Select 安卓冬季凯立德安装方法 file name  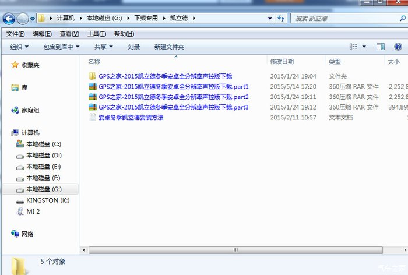(x=131, y=117)
